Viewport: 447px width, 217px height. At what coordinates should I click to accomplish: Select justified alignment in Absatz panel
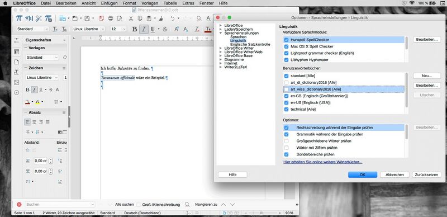pos(47,122)
